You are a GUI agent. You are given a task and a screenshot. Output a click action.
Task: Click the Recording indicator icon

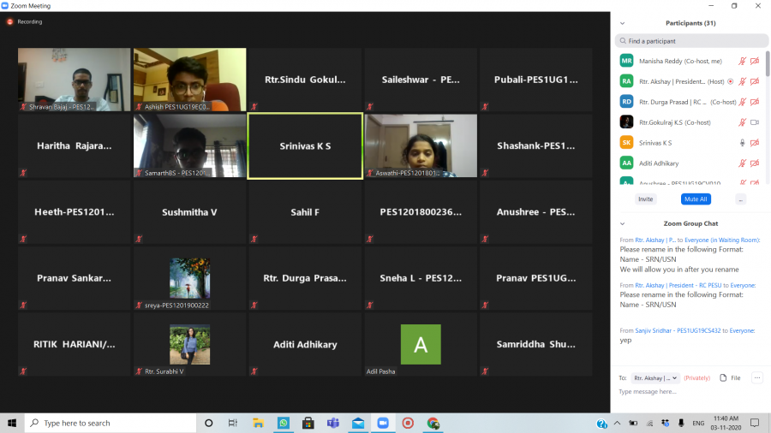coord(10,21)
